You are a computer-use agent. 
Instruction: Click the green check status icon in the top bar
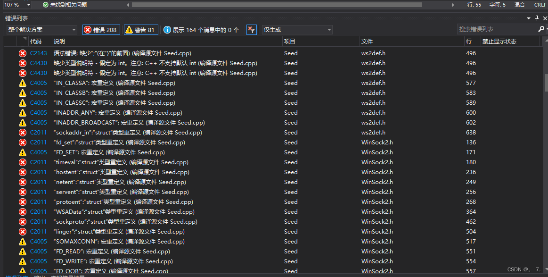click(45, 5)
